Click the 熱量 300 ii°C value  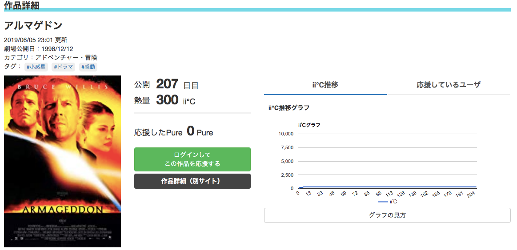165,100
